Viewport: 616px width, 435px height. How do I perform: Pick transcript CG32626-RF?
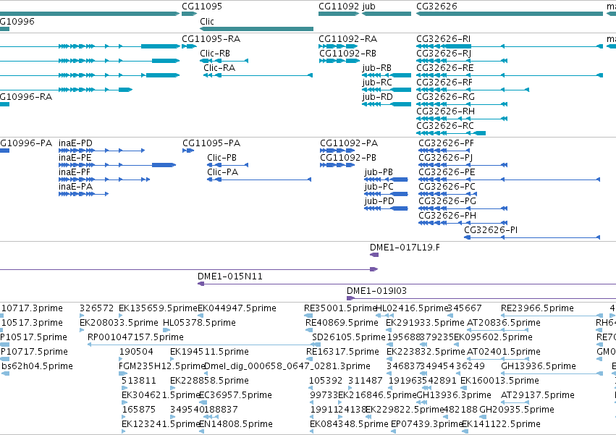[x=444, y=83]
